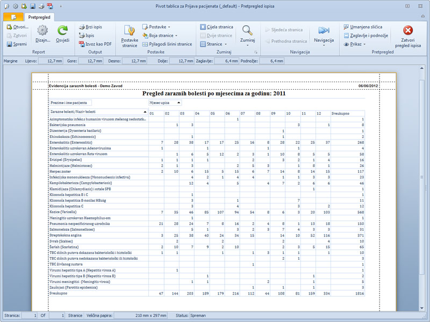
Task: Collapse the ribbon with chevron
Action: [422, 16]
